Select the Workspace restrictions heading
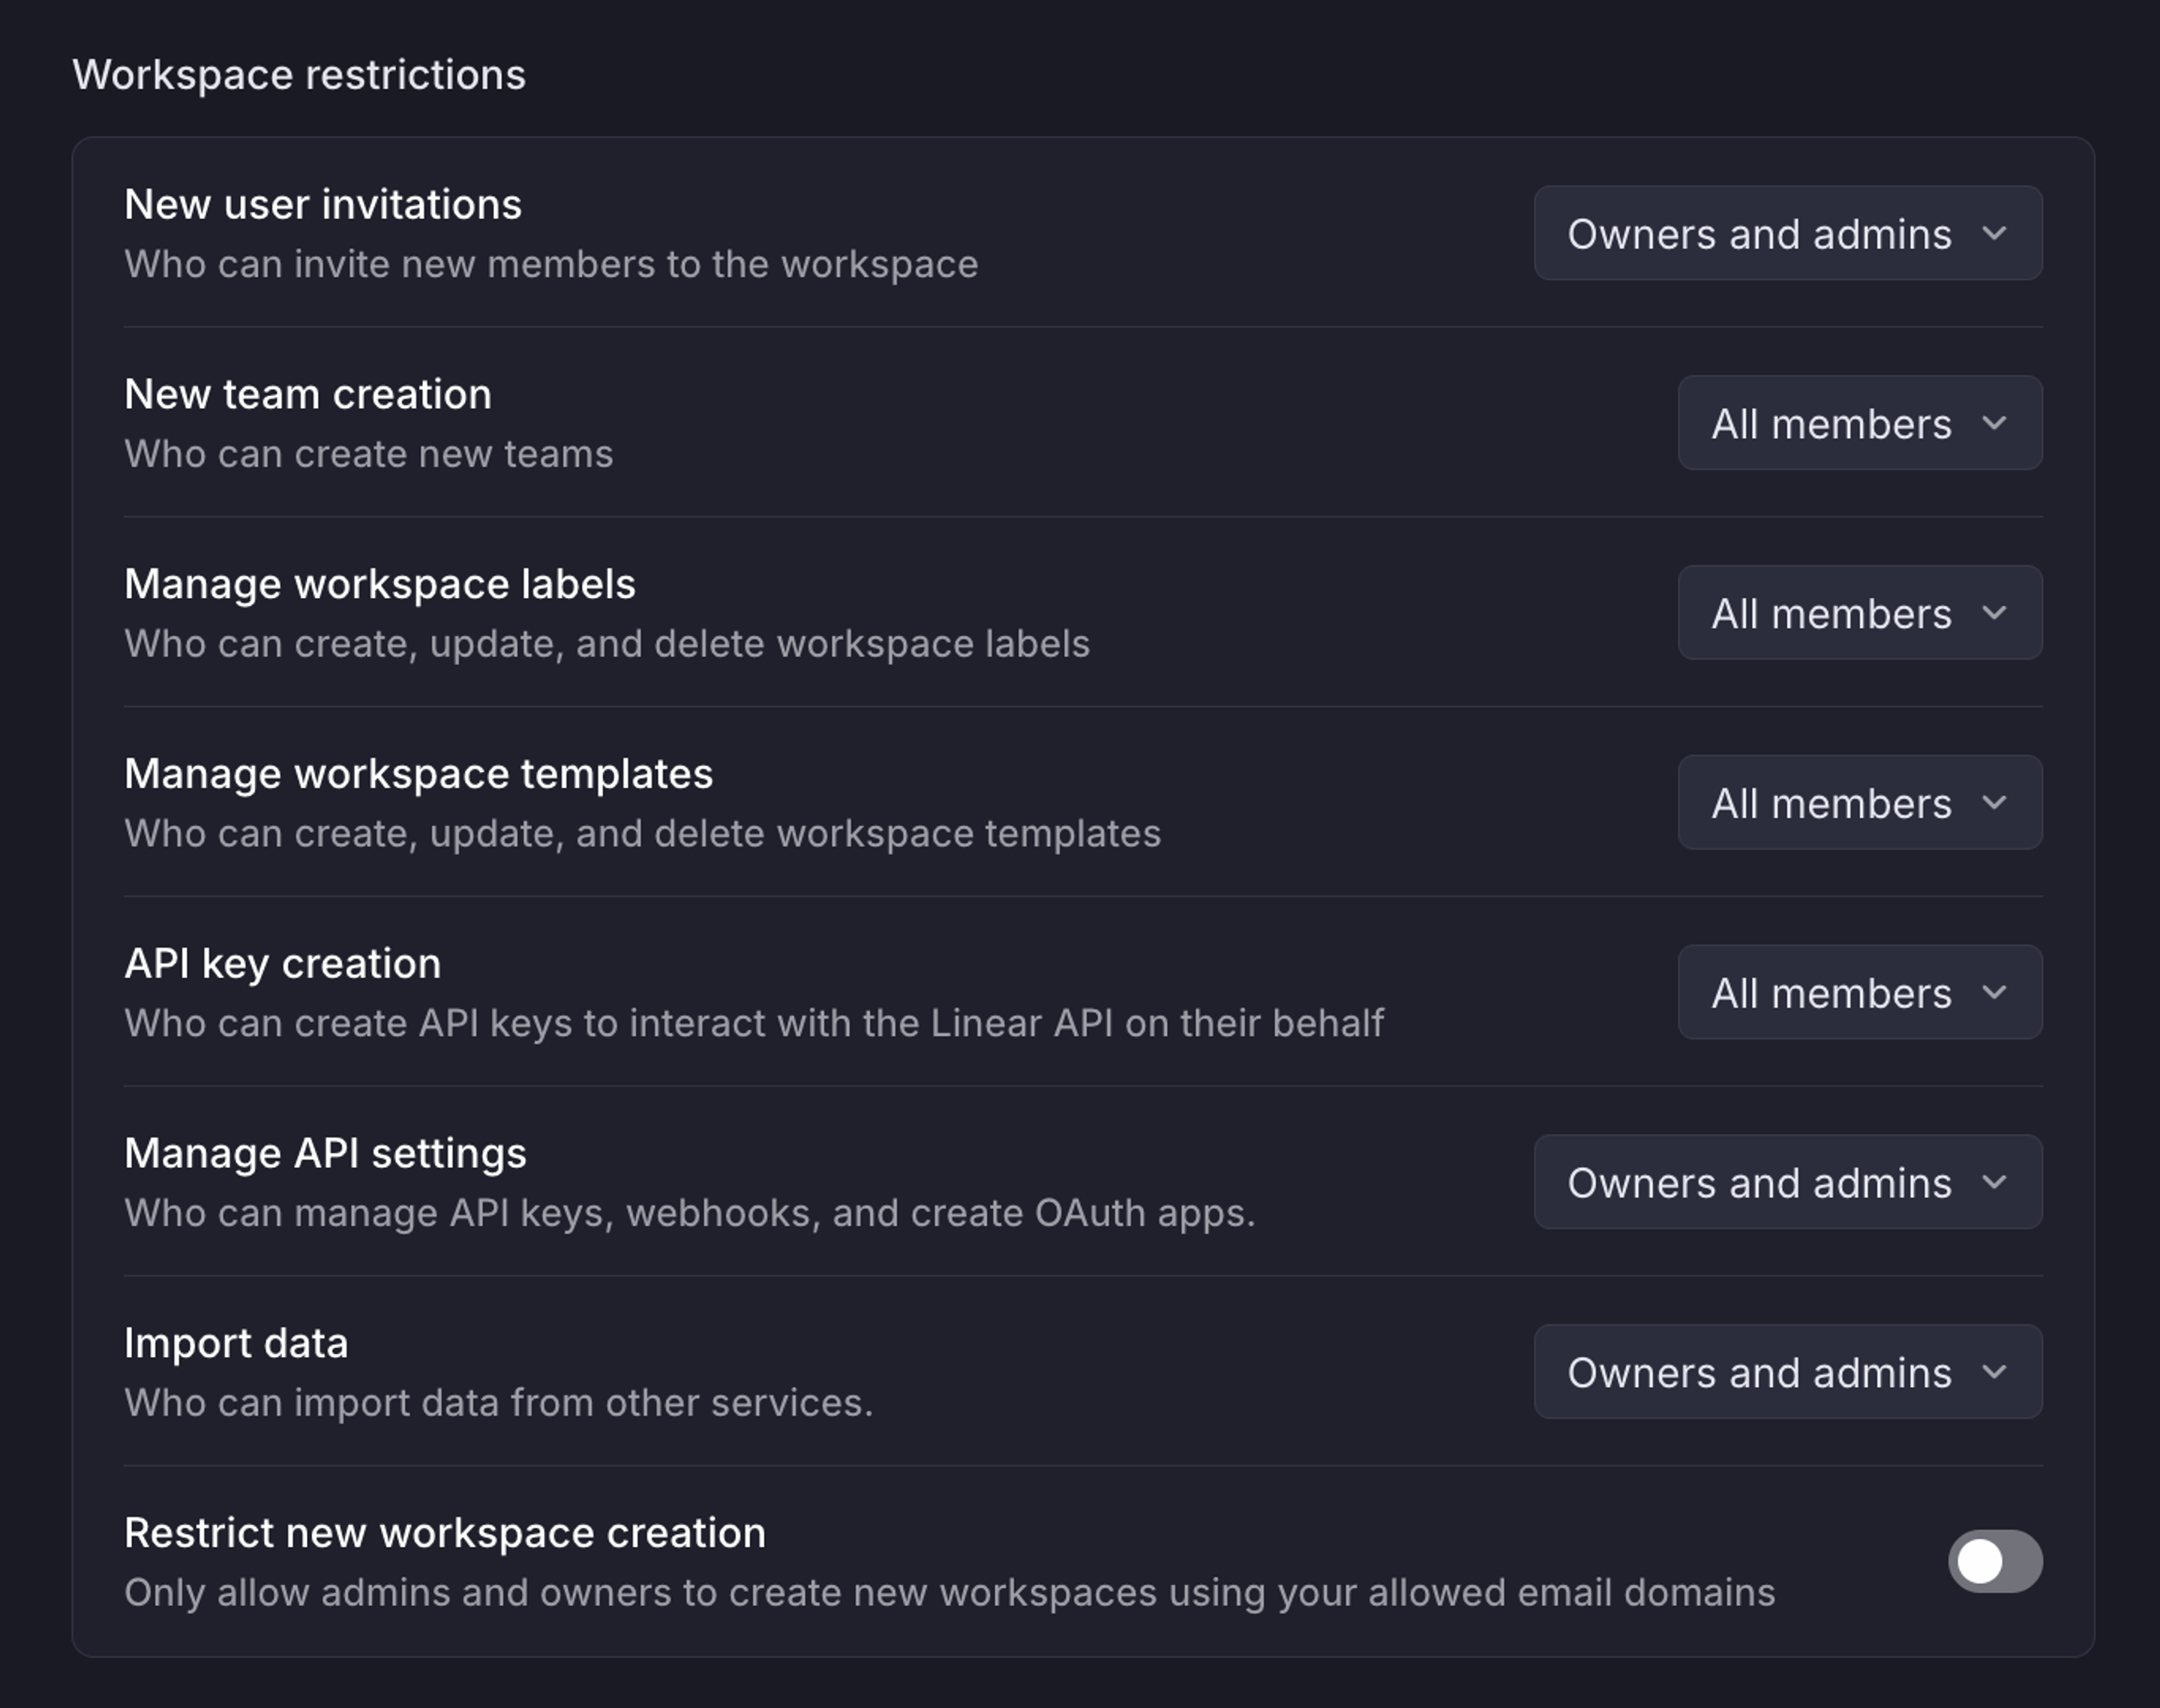 tap(299, 73)
